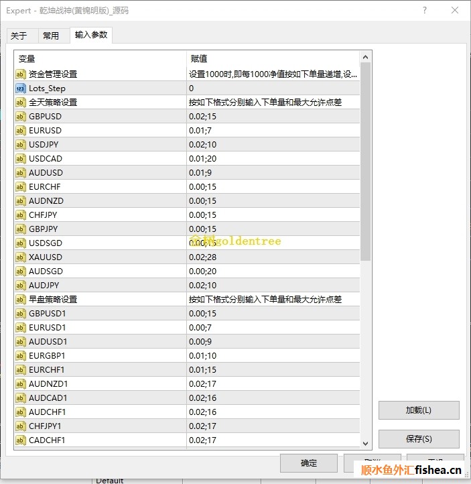Click the icon next to EURUSD parameter

pos(21,131)
